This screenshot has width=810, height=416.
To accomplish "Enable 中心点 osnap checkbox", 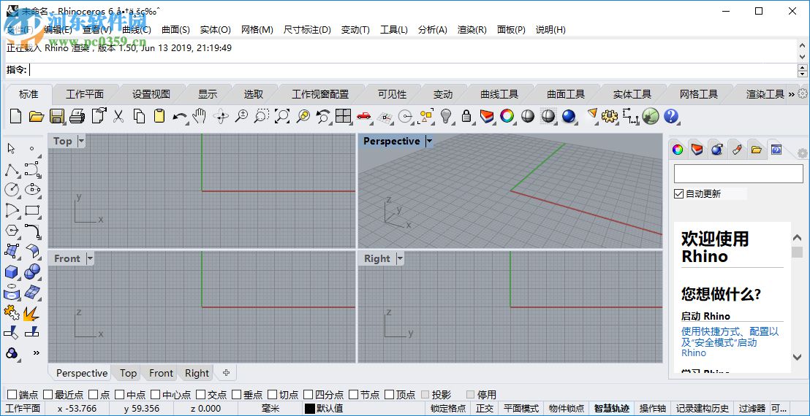I will (155, 395).
